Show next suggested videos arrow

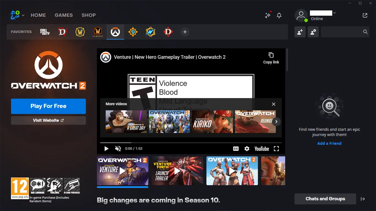point(276,122)
